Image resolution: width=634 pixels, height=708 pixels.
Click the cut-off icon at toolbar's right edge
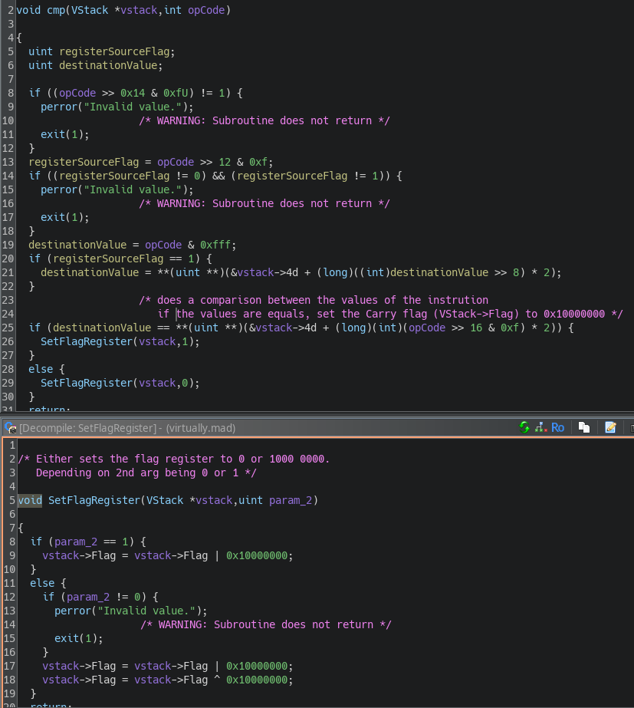click(630, 428)
